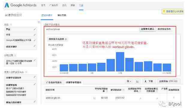Click the Google AdWords logo
Screen dimensions: 187x112
point(20,5)
